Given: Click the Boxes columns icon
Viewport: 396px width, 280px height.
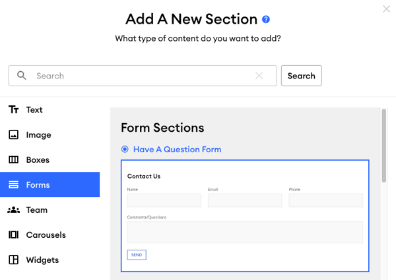Looking at the screenshot, I should (13, 159).
